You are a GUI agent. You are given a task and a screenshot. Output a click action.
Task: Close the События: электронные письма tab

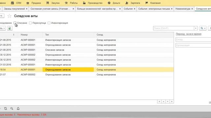172,9
